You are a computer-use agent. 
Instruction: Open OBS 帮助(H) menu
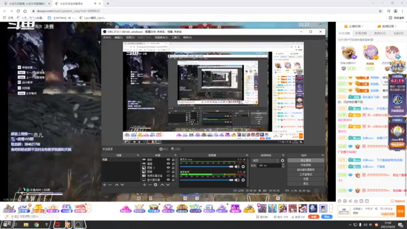(x=187, y=37)
